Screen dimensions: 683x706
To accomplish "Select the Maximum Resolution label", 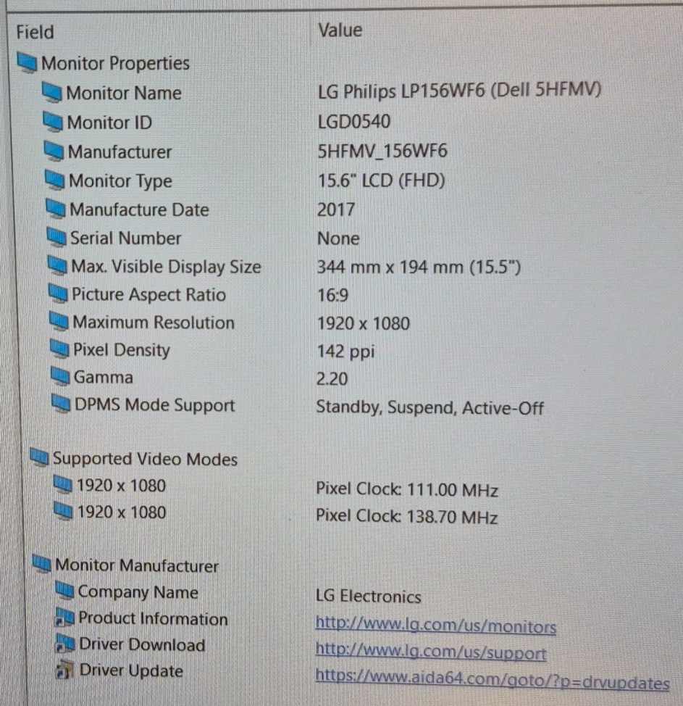I will click(154, 323).
